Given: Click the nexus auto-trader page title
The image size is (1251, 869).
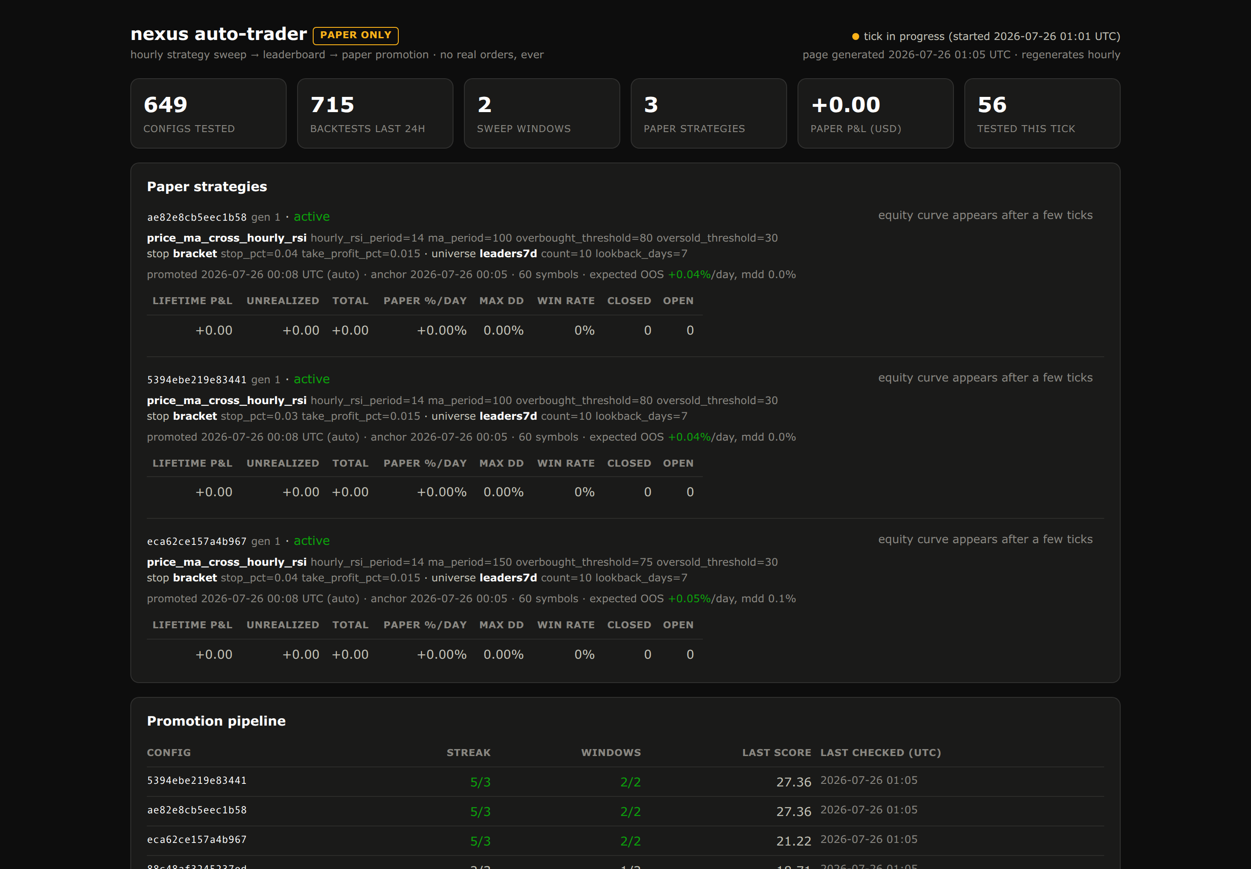Looking at the screenshot, I should point(218,34).
